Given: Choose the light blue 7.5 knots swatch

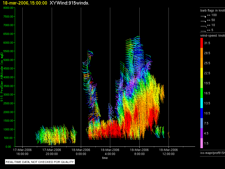Looking at the screenshot, I should click(x=202, y=123).
